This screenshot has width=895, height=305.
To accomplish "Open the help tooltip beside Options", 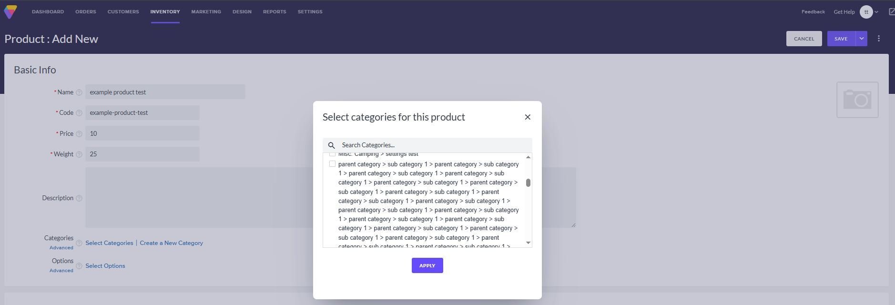I will coord(79,266).
